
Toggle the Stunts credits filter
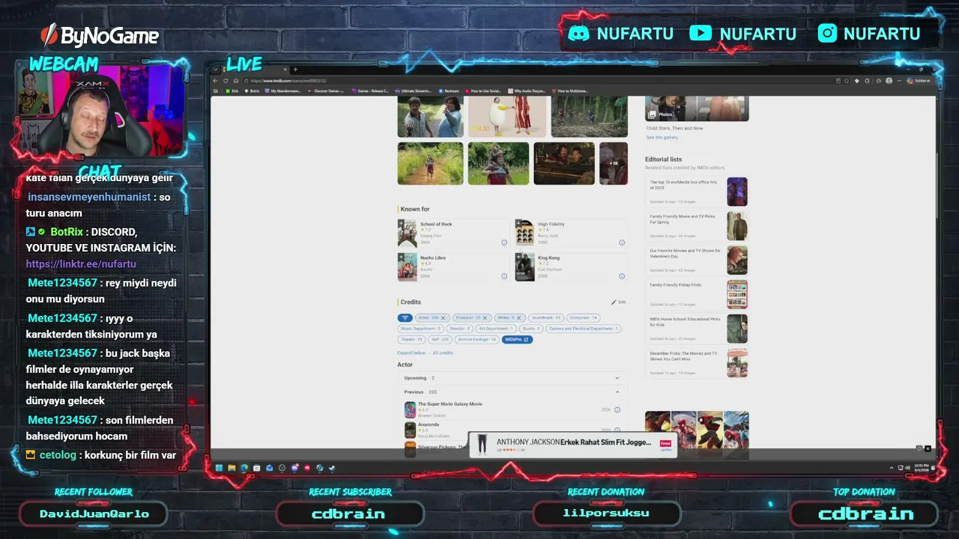[x=530, y=329]
